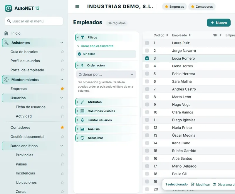Sort by the NIF column arrows
Image resolution: width=235 pixels, height=194 pixels.
click(x=220, y=35)
